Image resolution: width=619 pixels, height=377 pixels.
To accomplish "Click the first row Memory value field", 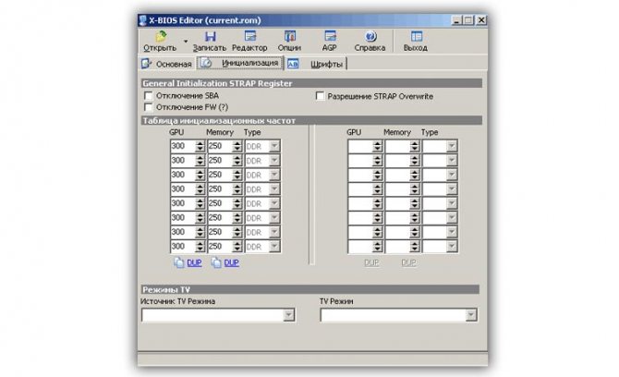I will 218,146.
